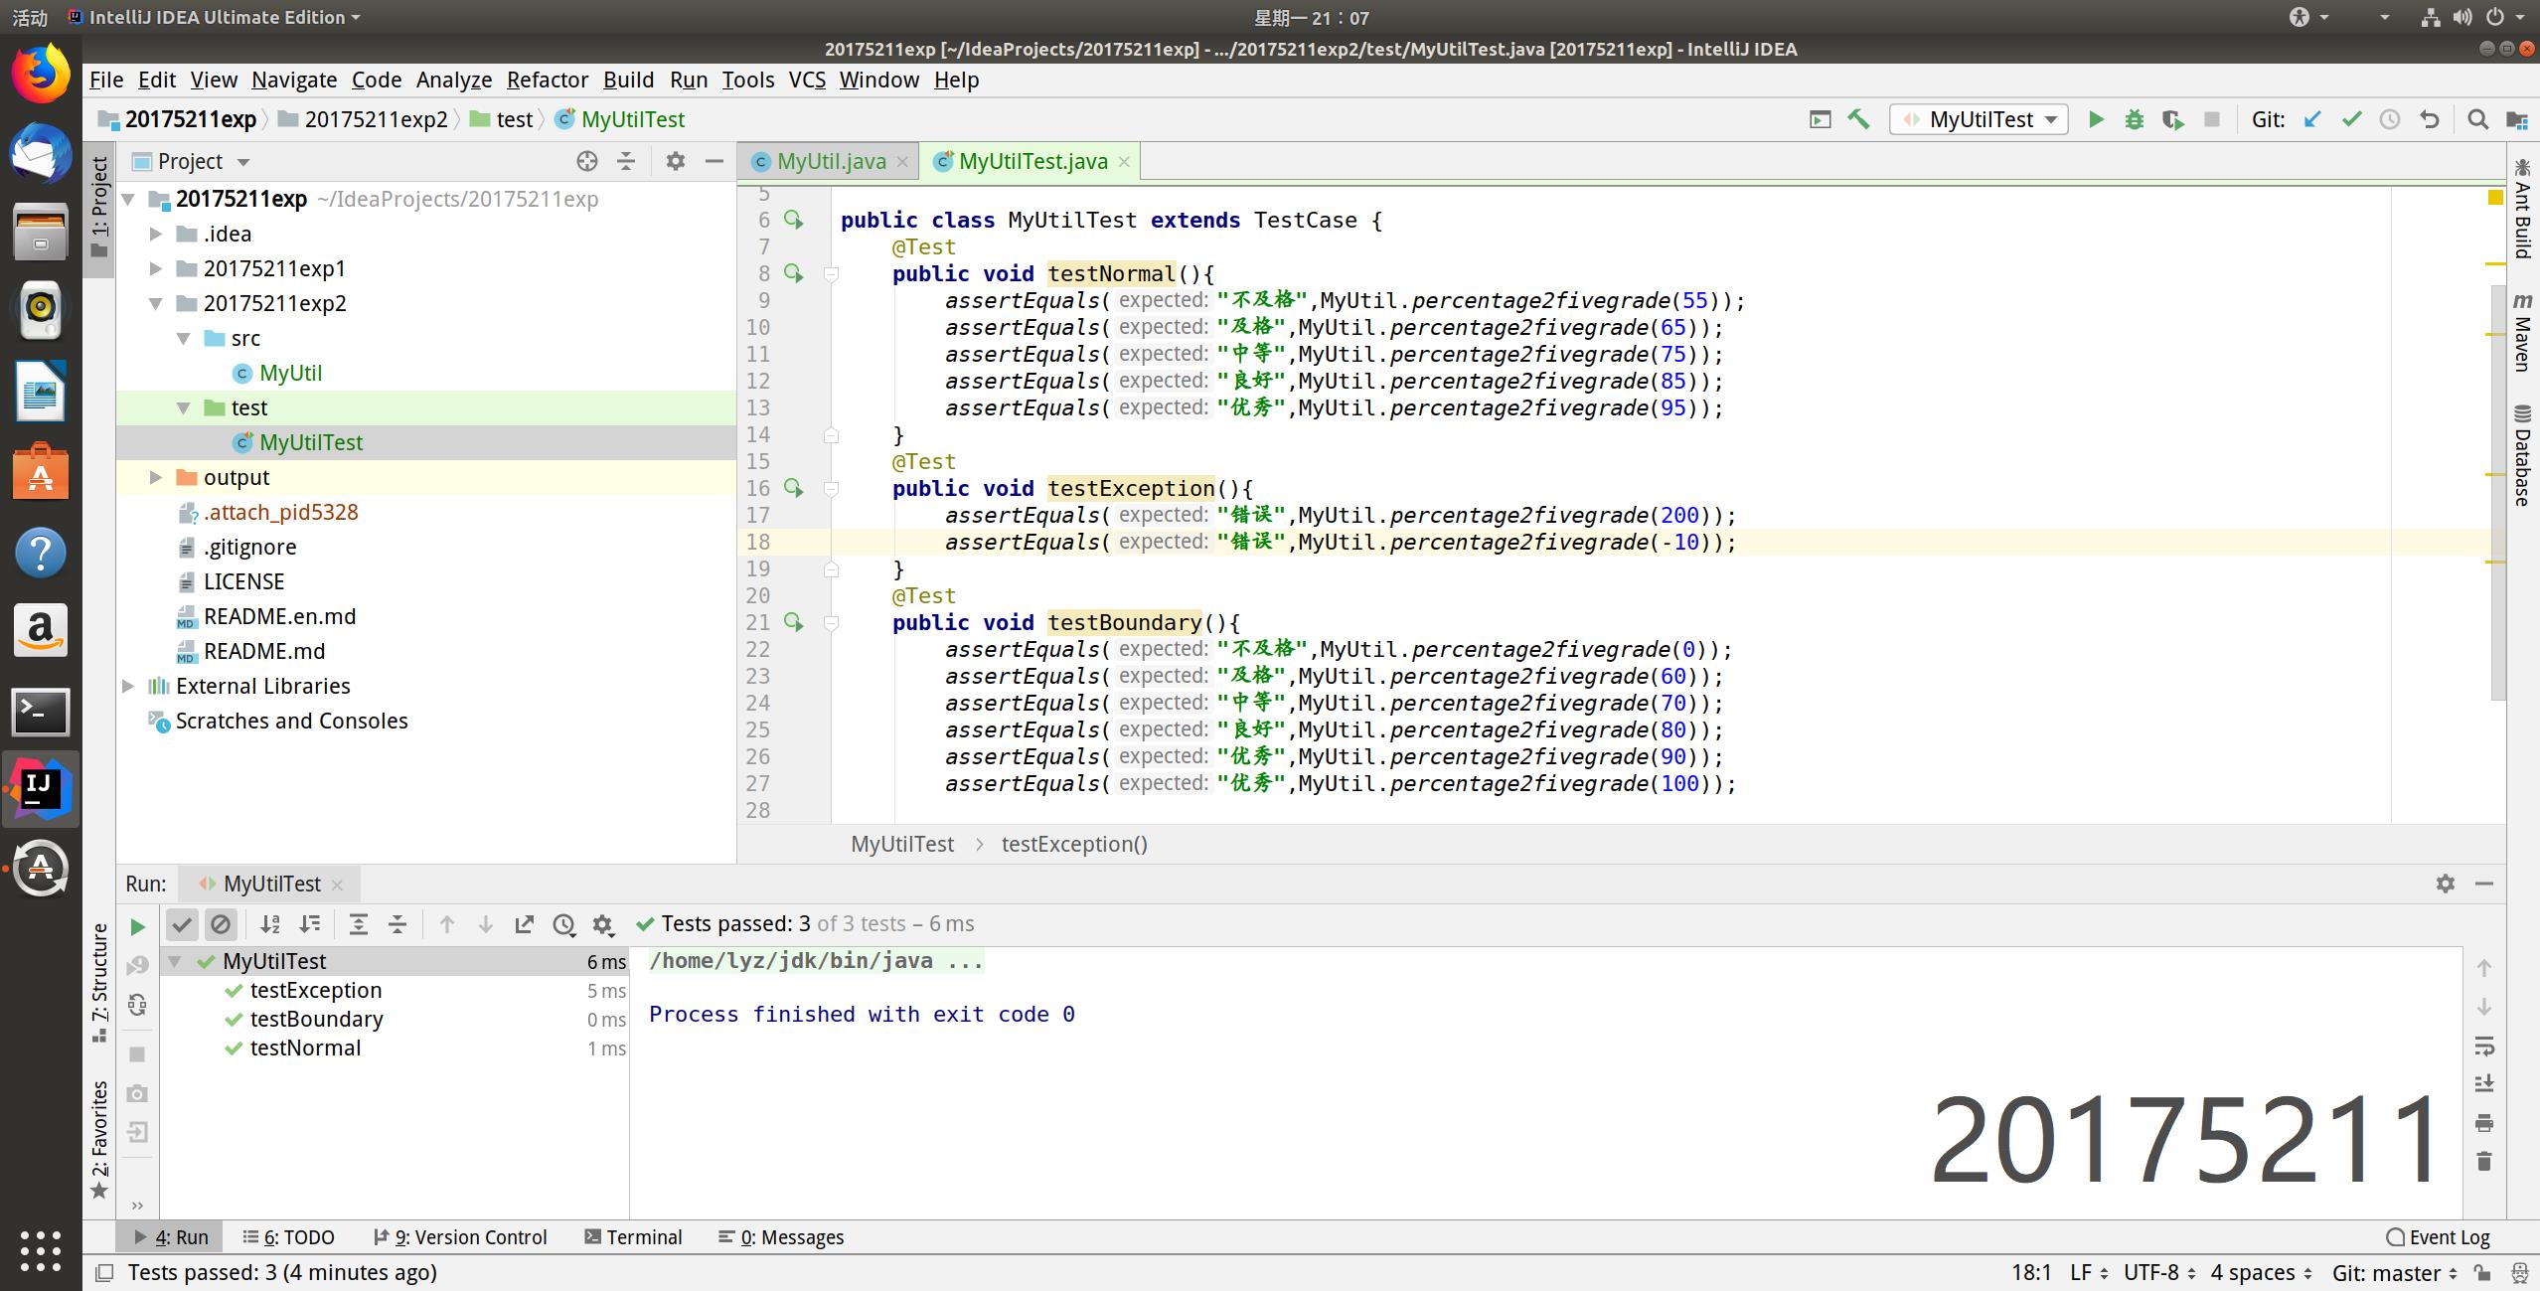Expand all test results

tap(359, 924)
